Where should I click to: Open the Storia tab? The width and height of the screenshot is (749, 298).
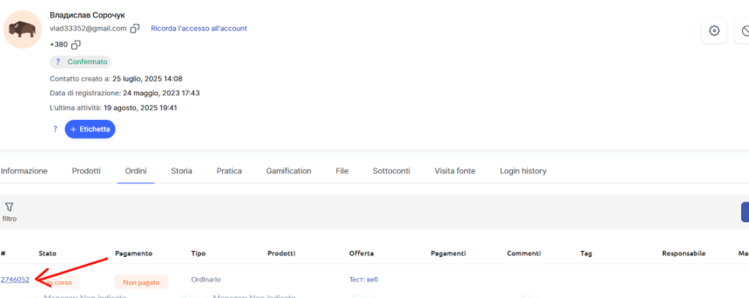point(182,171)
